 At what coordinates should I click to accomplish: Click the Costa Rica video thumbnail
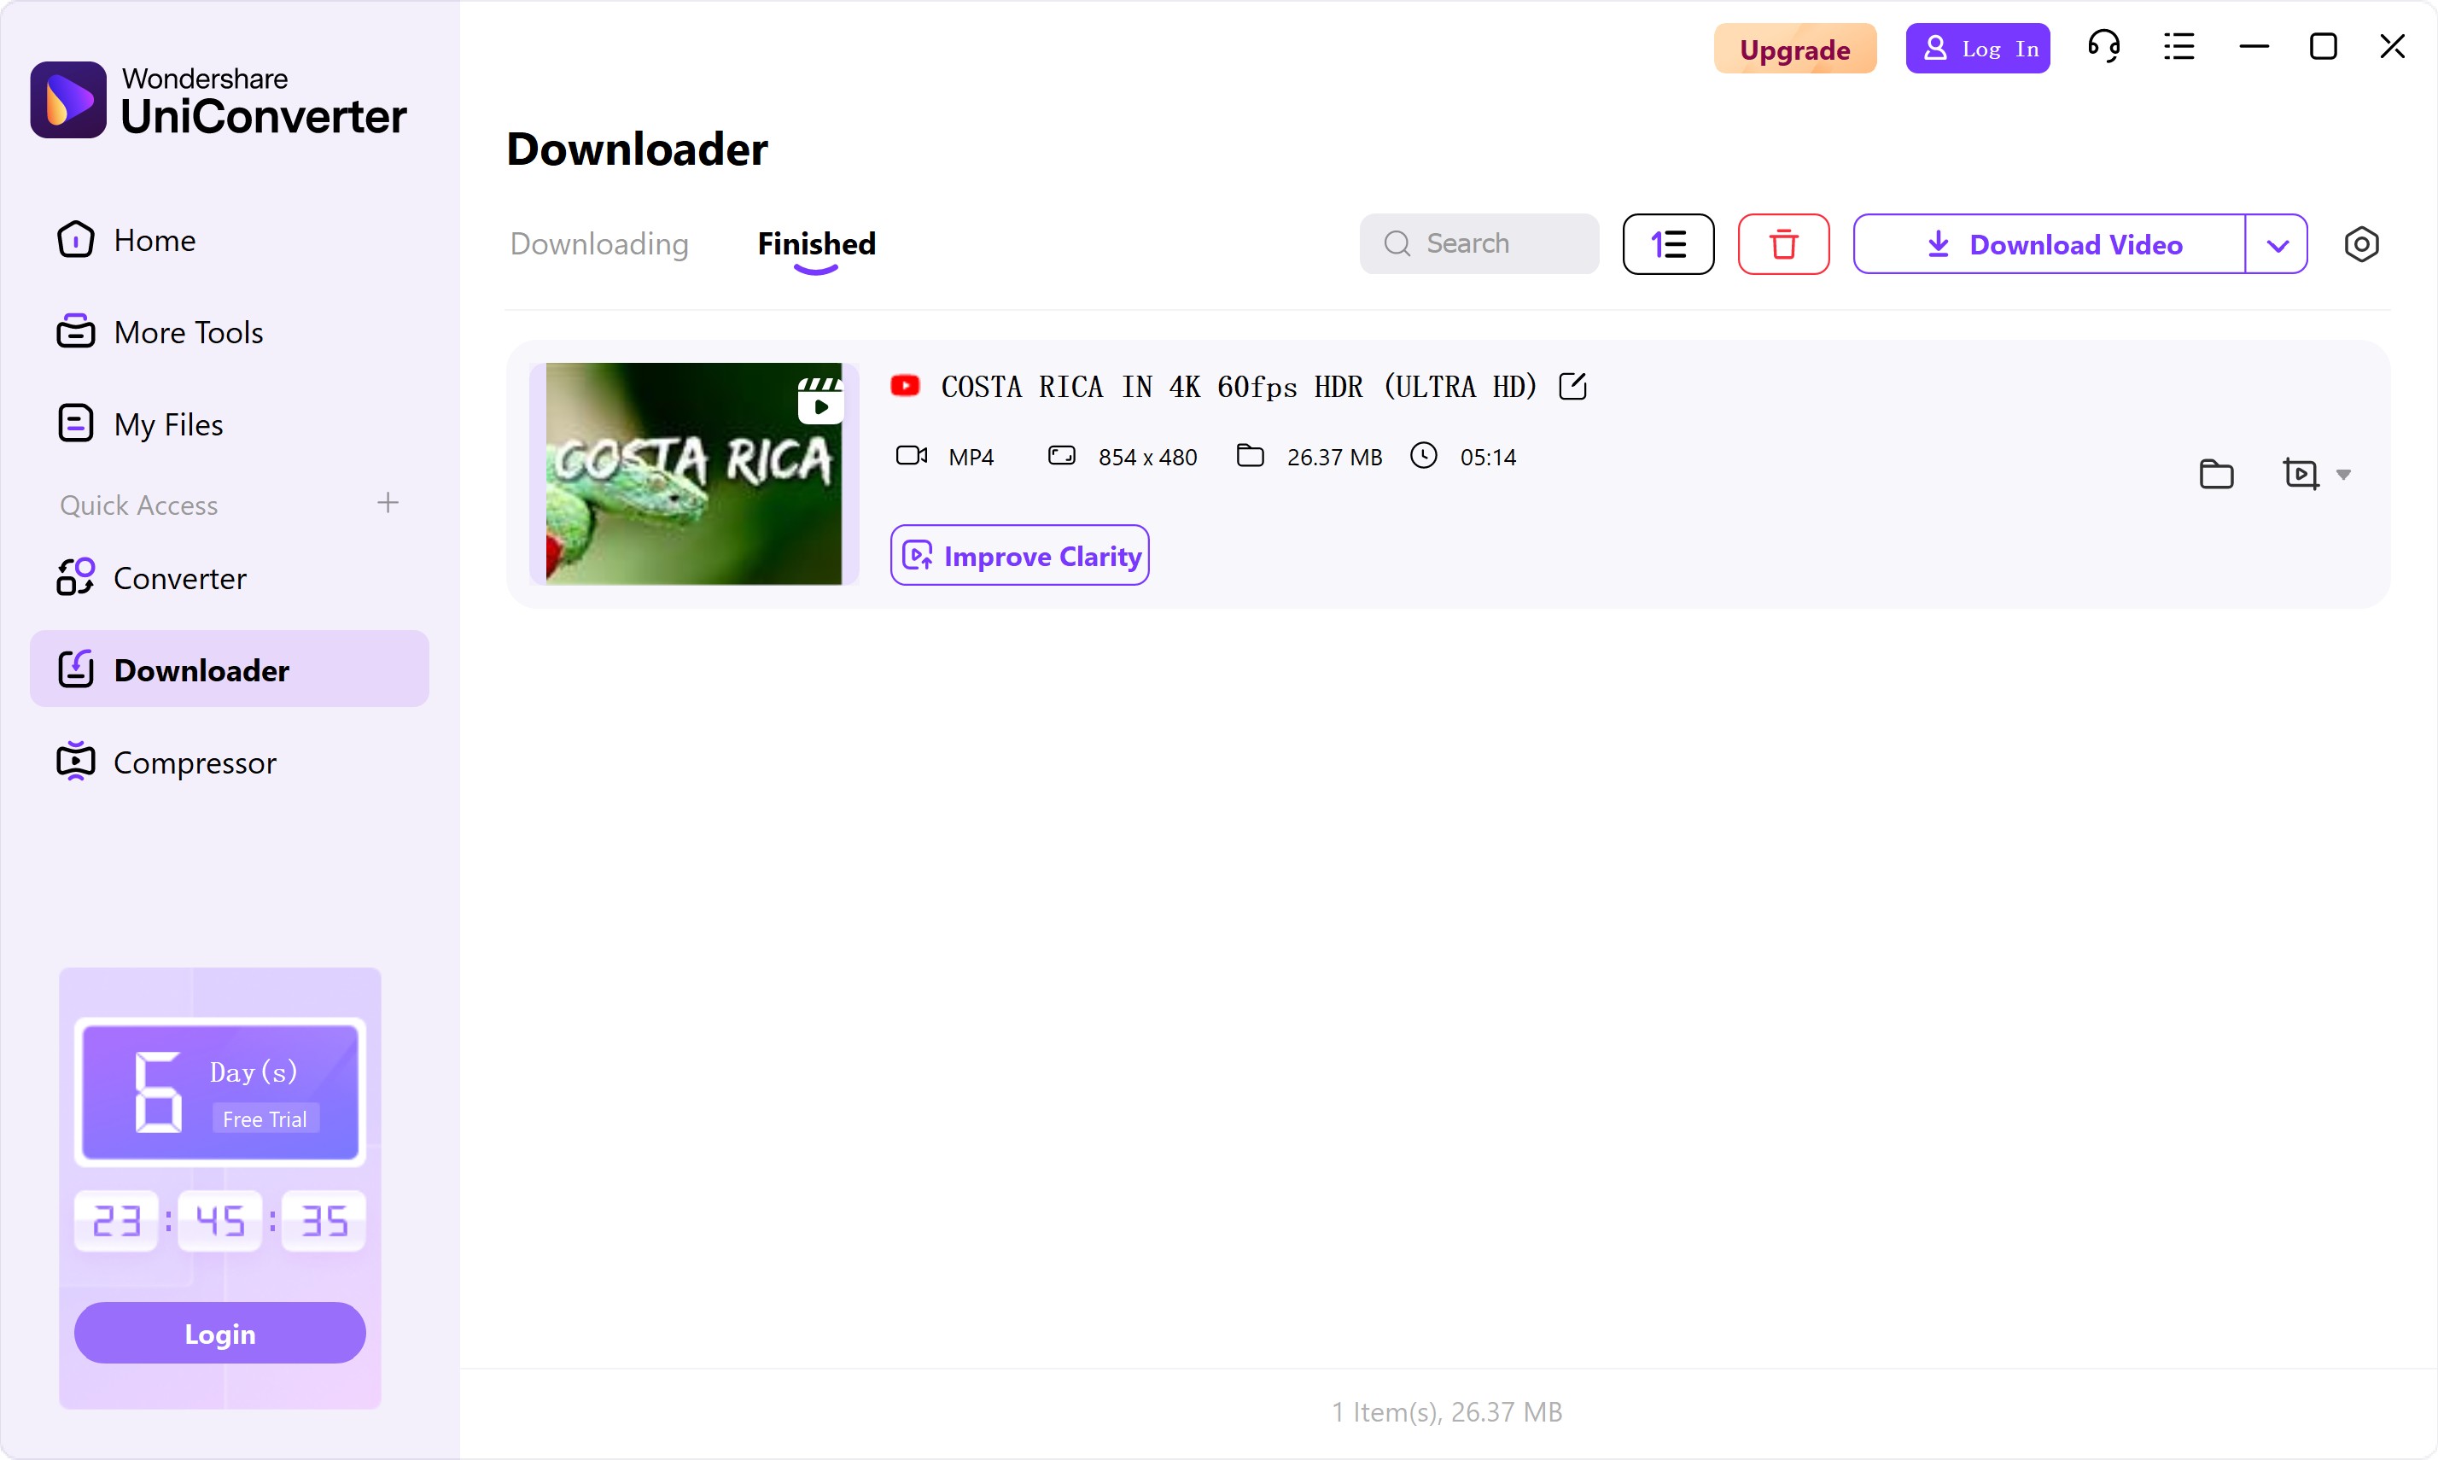(695, 473)
